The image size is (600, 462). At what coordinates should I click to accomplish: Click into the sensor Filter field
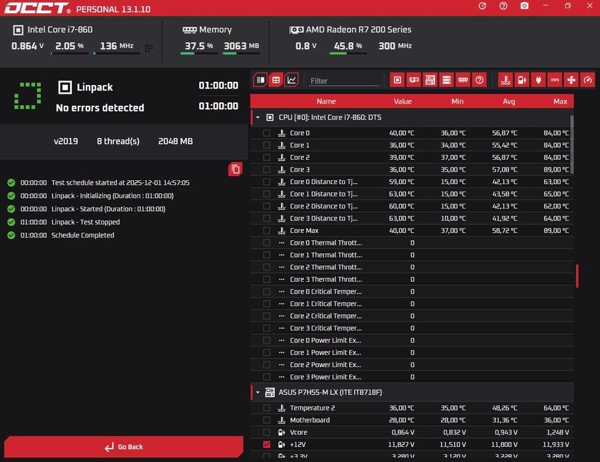click(x=344, y=81)
